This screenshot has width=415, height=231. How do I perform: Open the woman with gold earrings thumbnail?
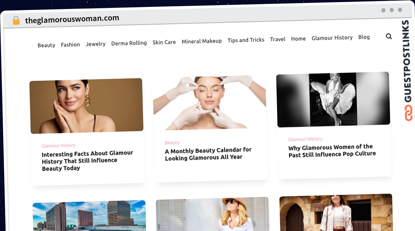[86, 106]
